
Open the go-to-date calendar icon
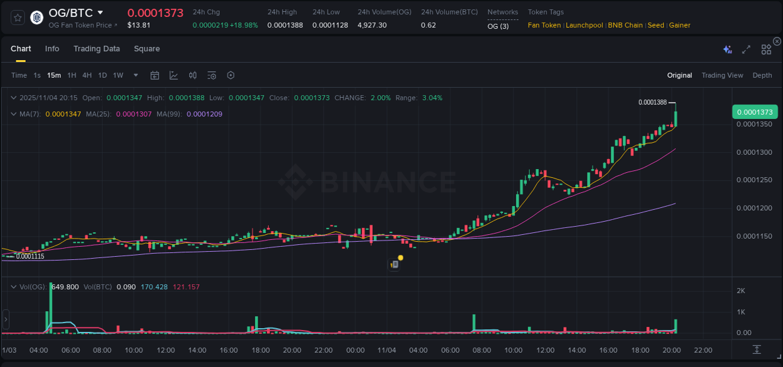155,75
